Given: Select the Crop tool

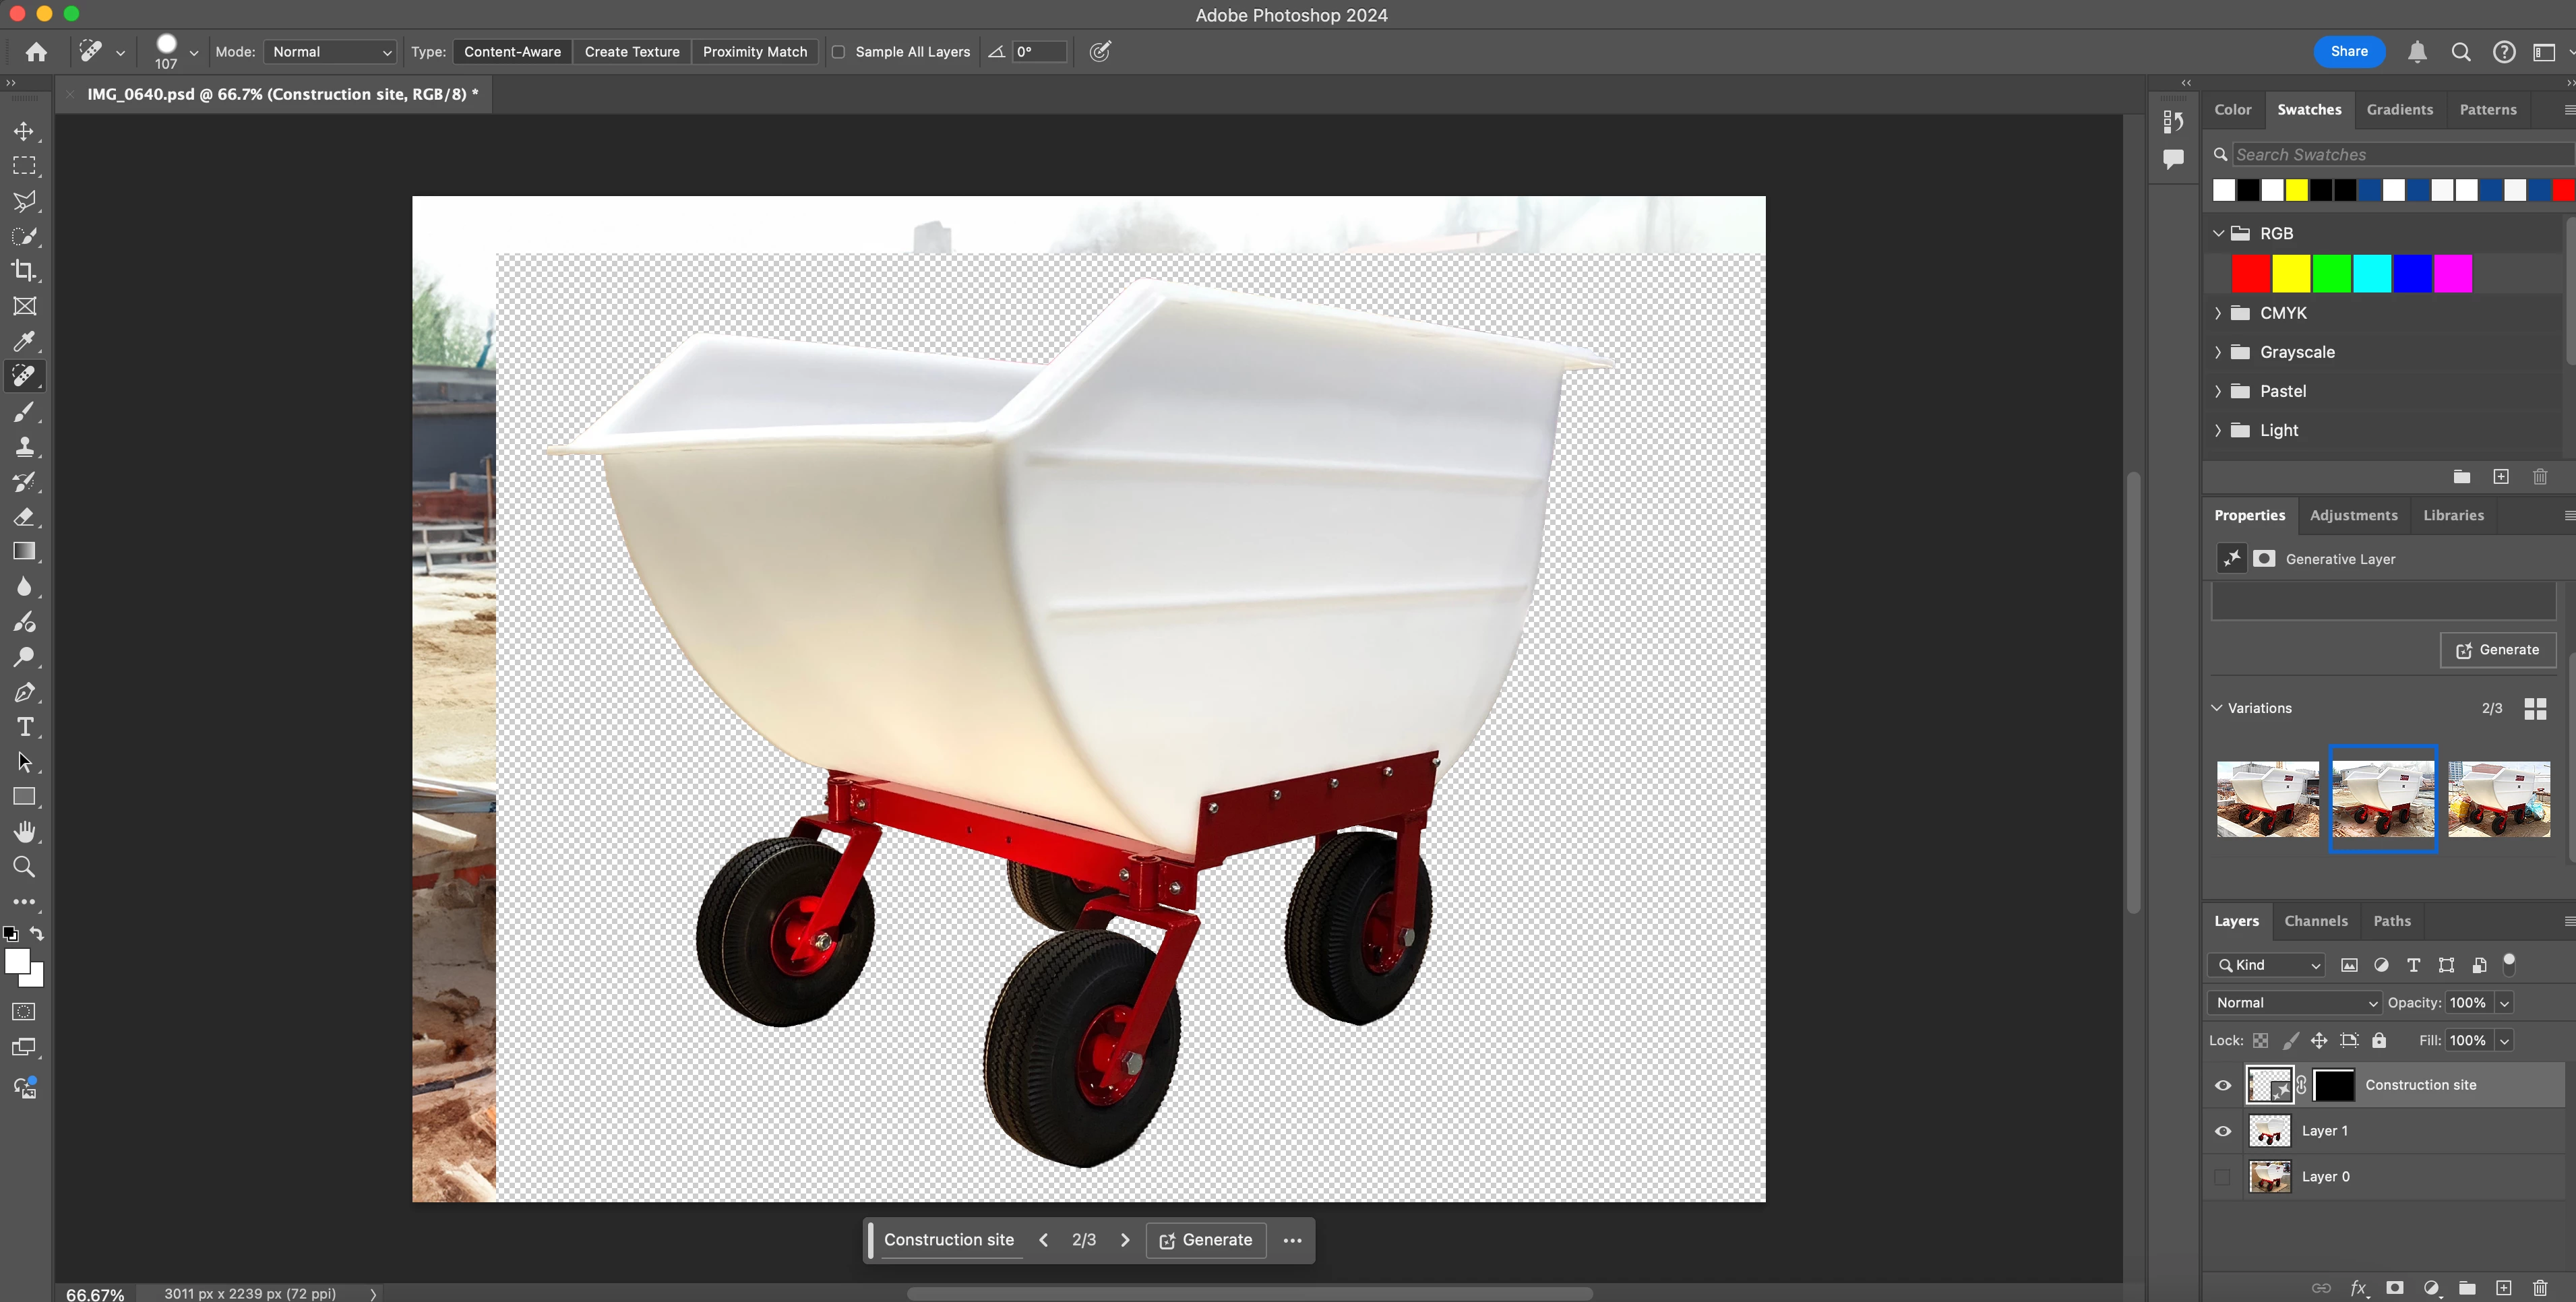Looking at the screenshot, I should [x=24, y=271].
